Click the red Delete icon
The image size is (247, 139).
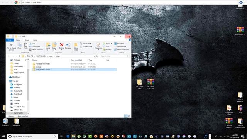tap(62, 45)
